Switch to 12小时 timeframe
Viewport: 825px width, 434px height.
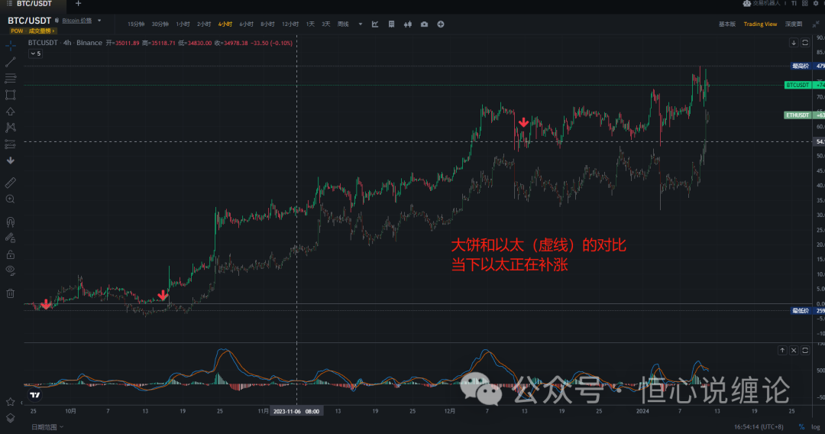pos(290,24)
